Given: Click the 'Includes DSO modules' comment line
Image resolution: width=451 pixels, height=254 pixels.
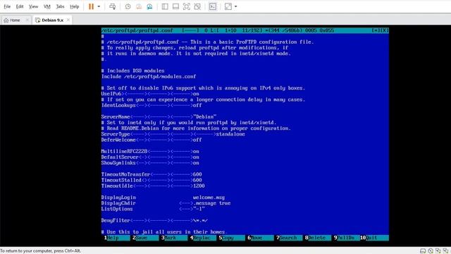Looking at the screenshot, I should 133,71.
